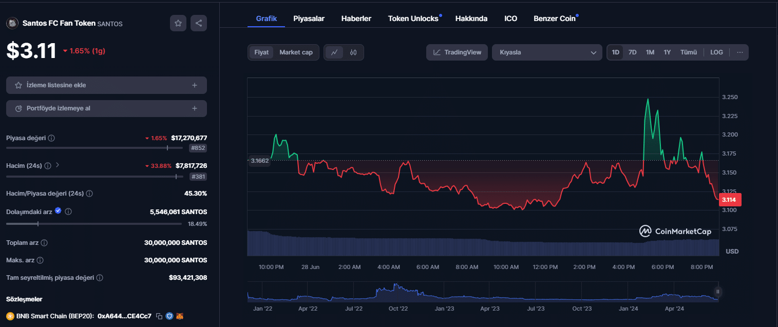Click the Santos FC token logo
This screenshot has width=778, height=327.
pos(11,23)
